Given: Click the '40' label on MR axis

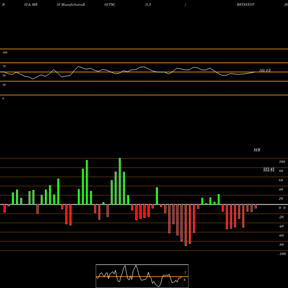Looking at the screenshot, I should (281, 190).
